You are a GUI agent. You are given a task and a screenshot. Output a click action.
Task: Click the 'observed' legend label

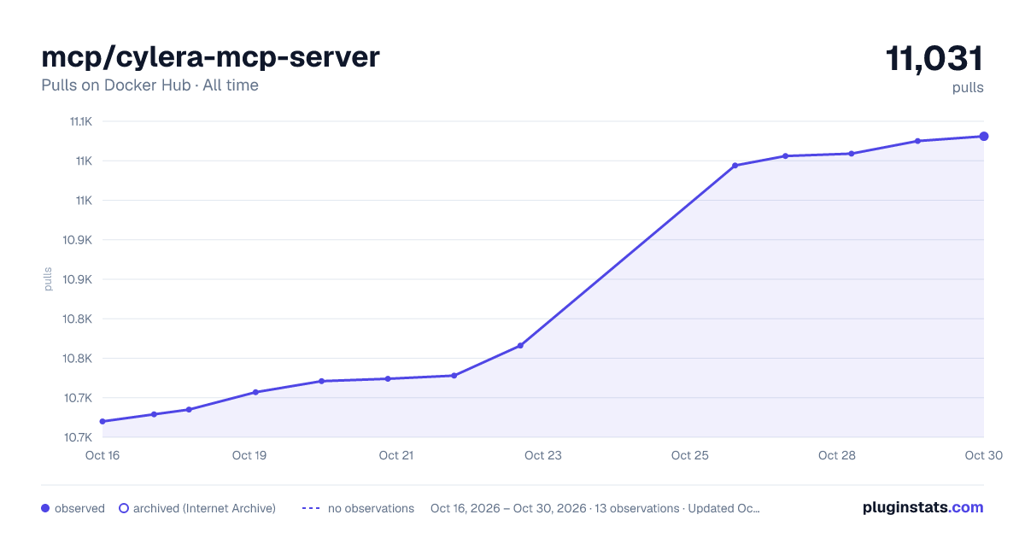point(79,508)
